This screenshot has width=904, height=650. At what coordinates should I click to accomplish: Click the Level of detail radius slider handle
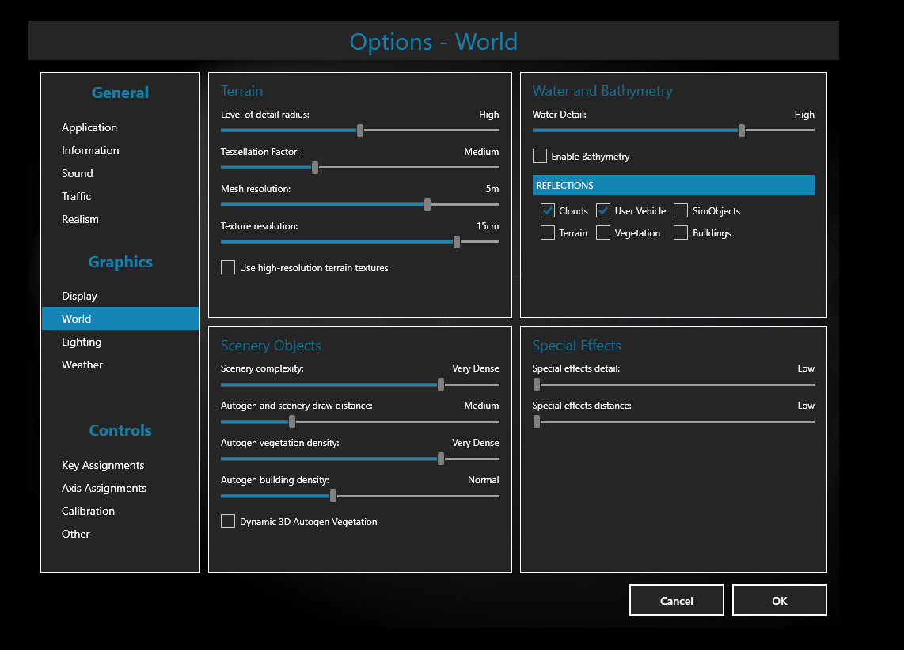point(360,130)
